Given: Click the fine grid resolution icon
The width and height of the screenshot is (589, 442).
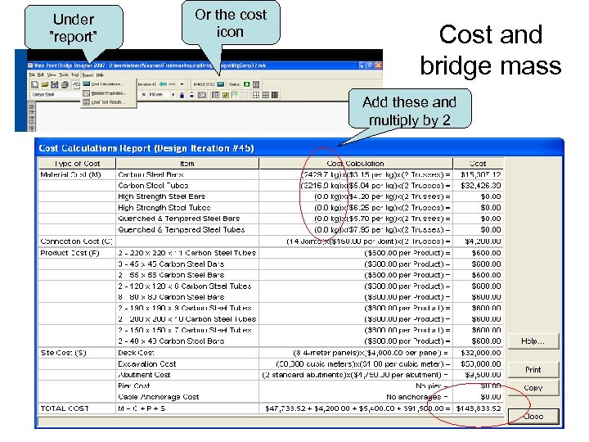Looking at the screenshot, I should pyautogui.click(x=275, y=95).
